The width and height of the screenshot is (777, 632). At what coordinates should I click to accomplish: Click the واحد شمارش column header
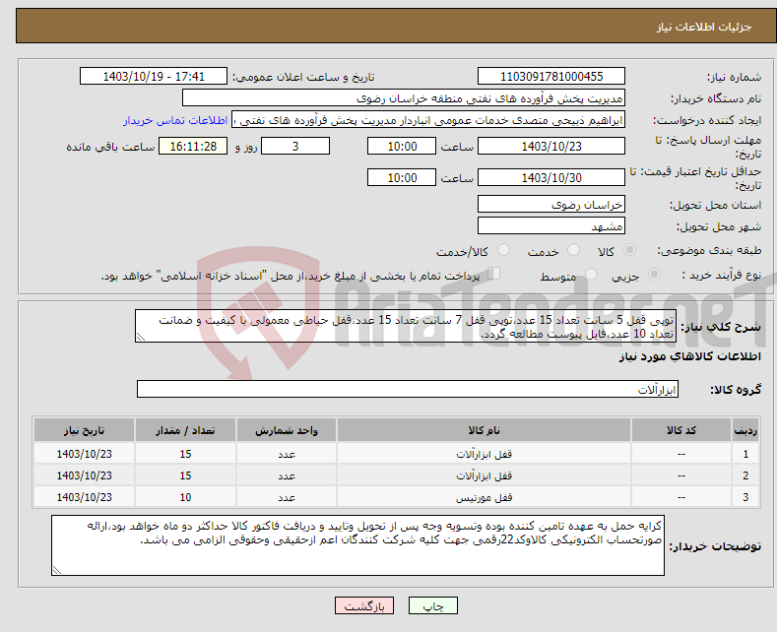(x=287, y=430)
